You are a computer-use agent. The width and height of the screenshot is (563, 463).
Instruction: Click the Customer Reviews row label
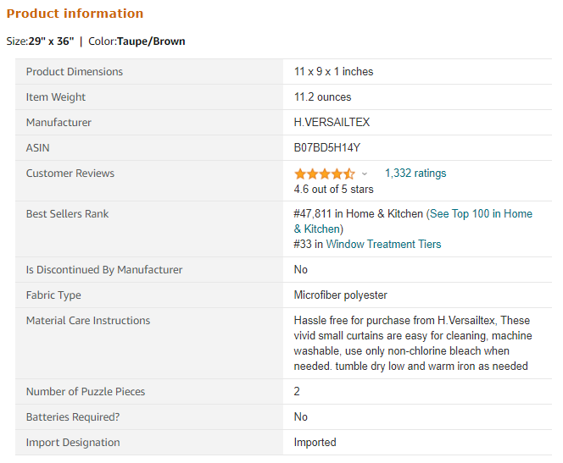[70, 174]
